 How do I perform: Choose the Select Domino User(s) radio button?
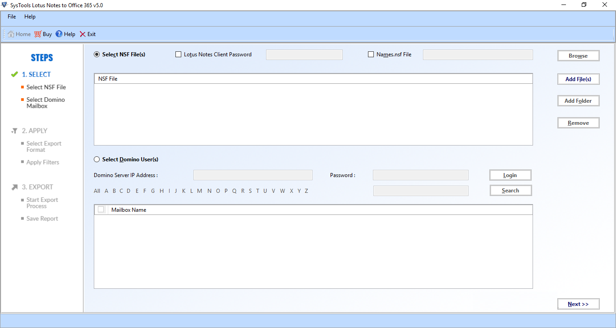tap(97, 159)
